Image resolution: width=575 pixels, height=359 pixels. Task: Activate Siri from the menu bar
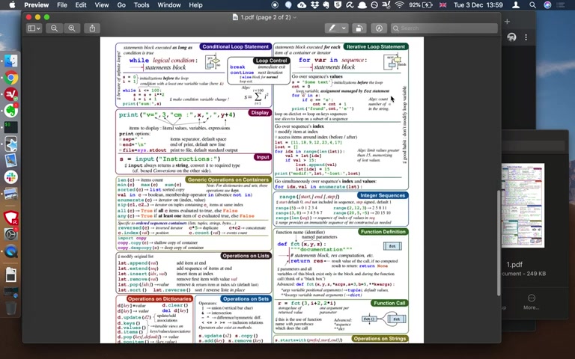547,4
